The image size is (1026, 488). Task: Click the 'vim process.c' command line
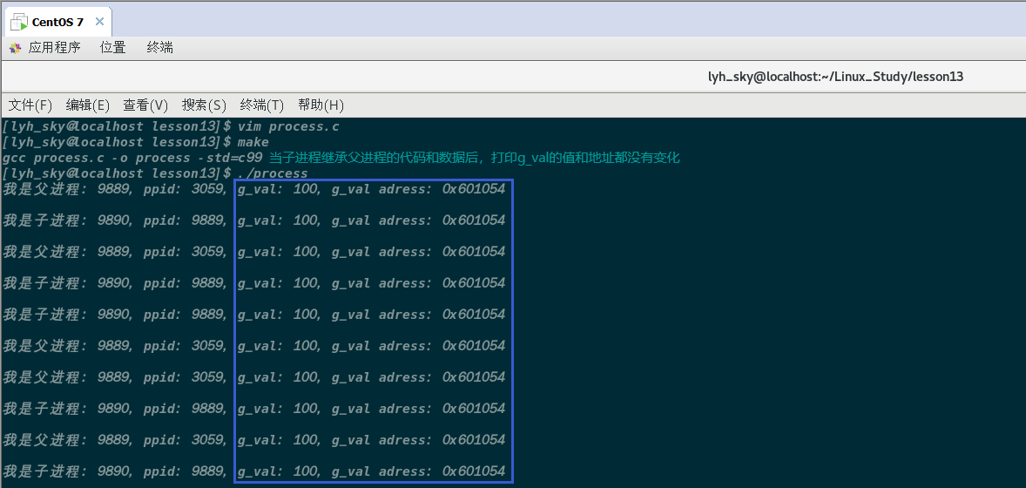pos(171,125)
